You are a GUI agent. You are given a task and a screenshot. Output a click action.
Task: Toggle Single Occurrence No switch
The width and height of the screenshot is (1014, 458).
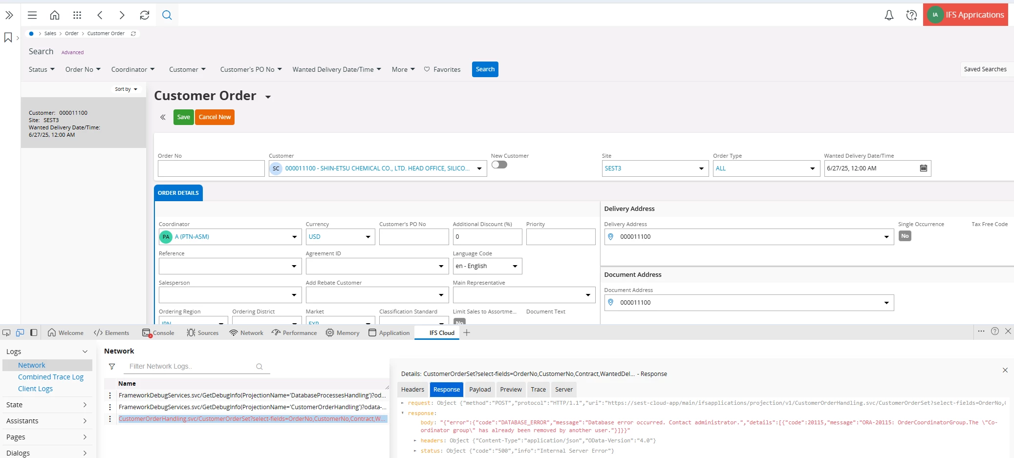[x=905, y=236]
